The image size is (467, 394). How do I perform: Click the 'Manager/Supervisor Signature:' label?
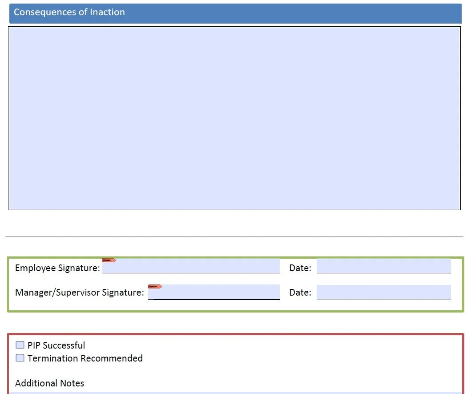click(80, 292)
